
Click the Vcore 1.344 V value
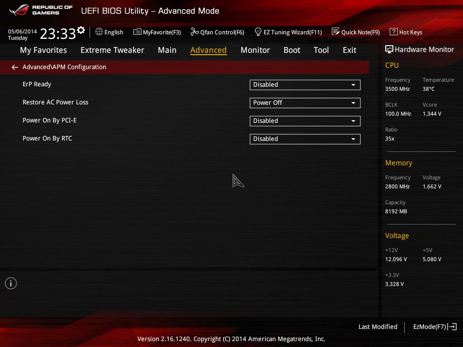coord(432,113)
